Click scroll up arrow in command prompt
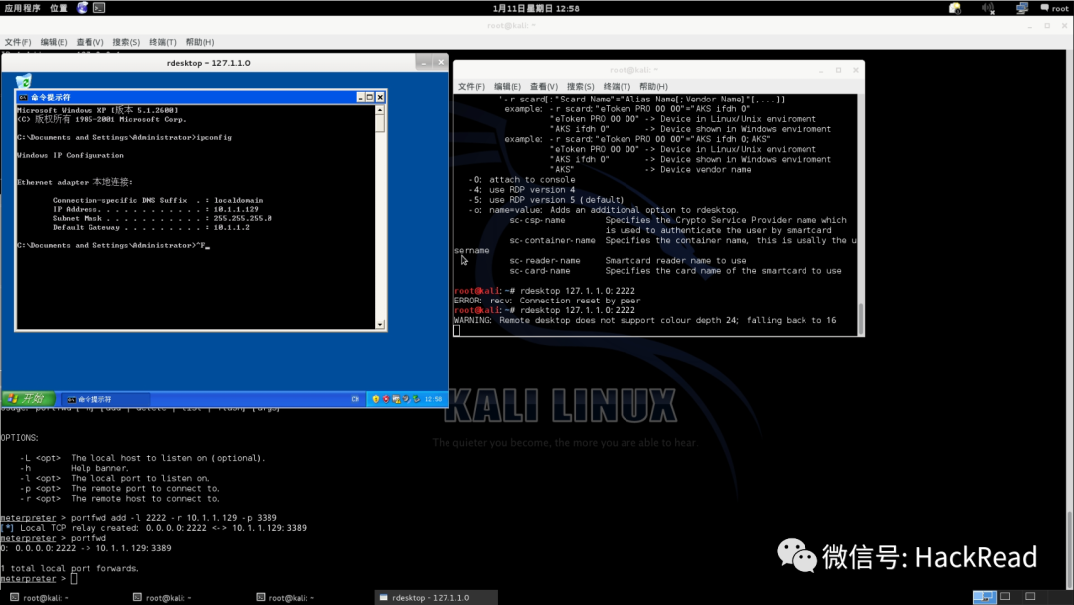Screen dimensions: 1074x605 380,110
